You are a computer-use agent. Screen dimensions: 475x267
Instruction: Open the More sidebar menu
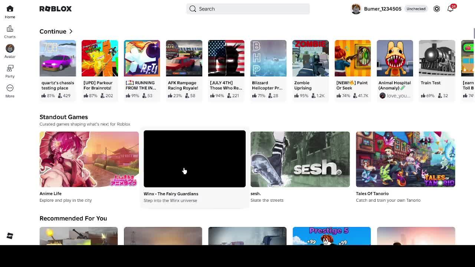point(10,88)
